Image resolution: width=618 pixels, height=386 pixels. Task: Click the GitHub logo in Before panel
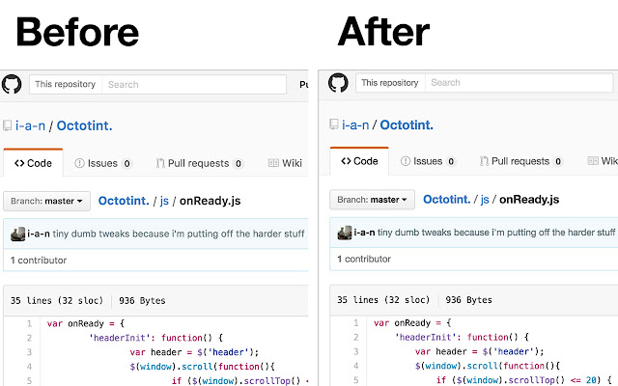pyautogui.click(x=13, y=85)
